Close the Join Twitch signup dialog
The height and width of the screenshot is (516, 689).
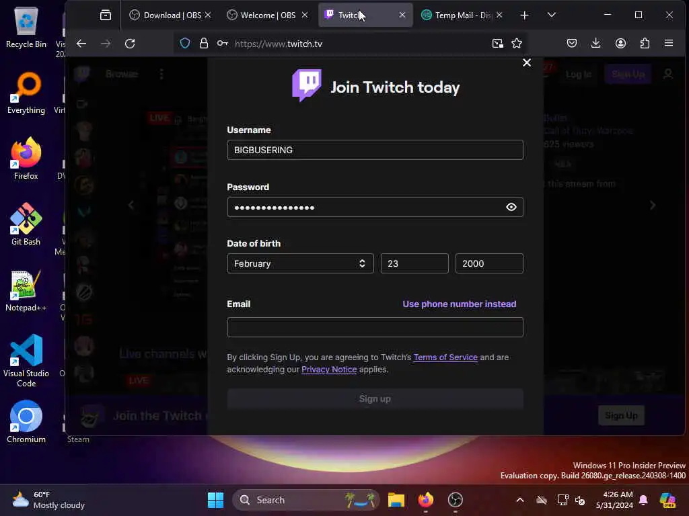(526, 62)
